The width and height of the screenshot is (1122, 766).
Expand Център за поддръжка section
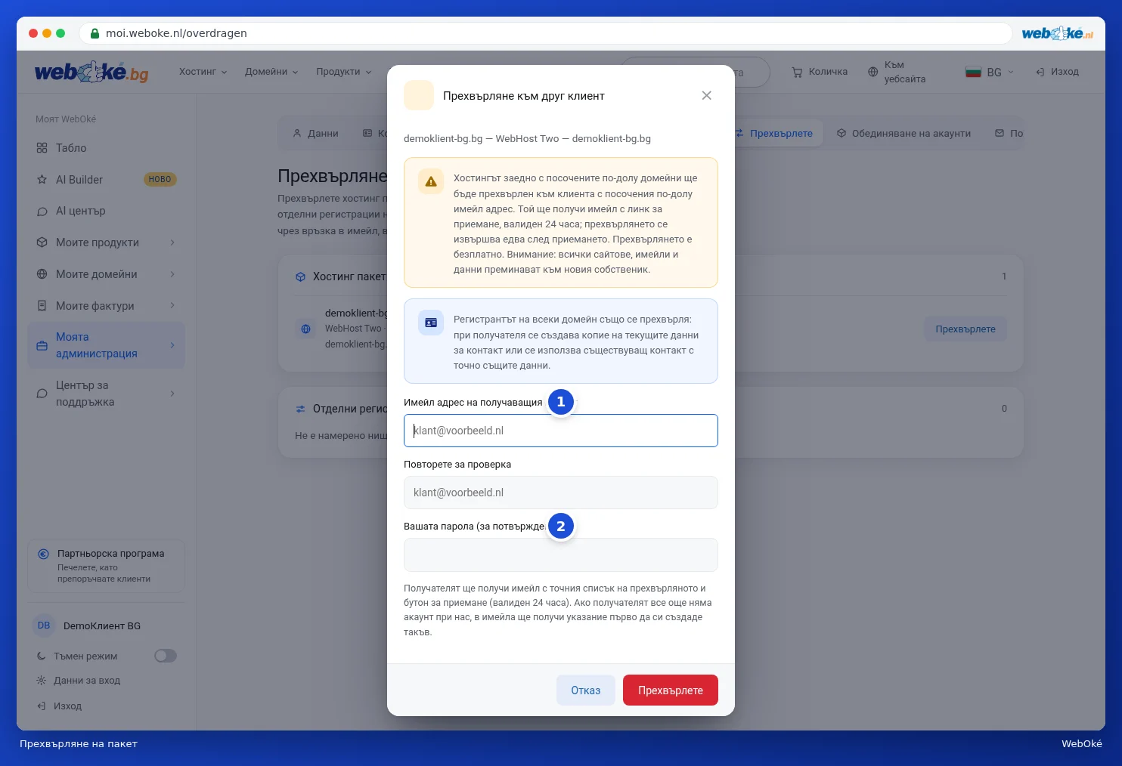tap(107, 394)
